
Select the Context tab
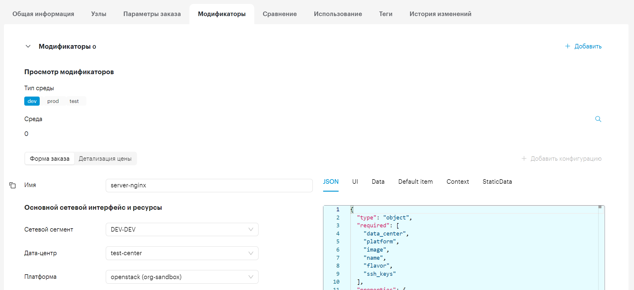coord(458,182)
